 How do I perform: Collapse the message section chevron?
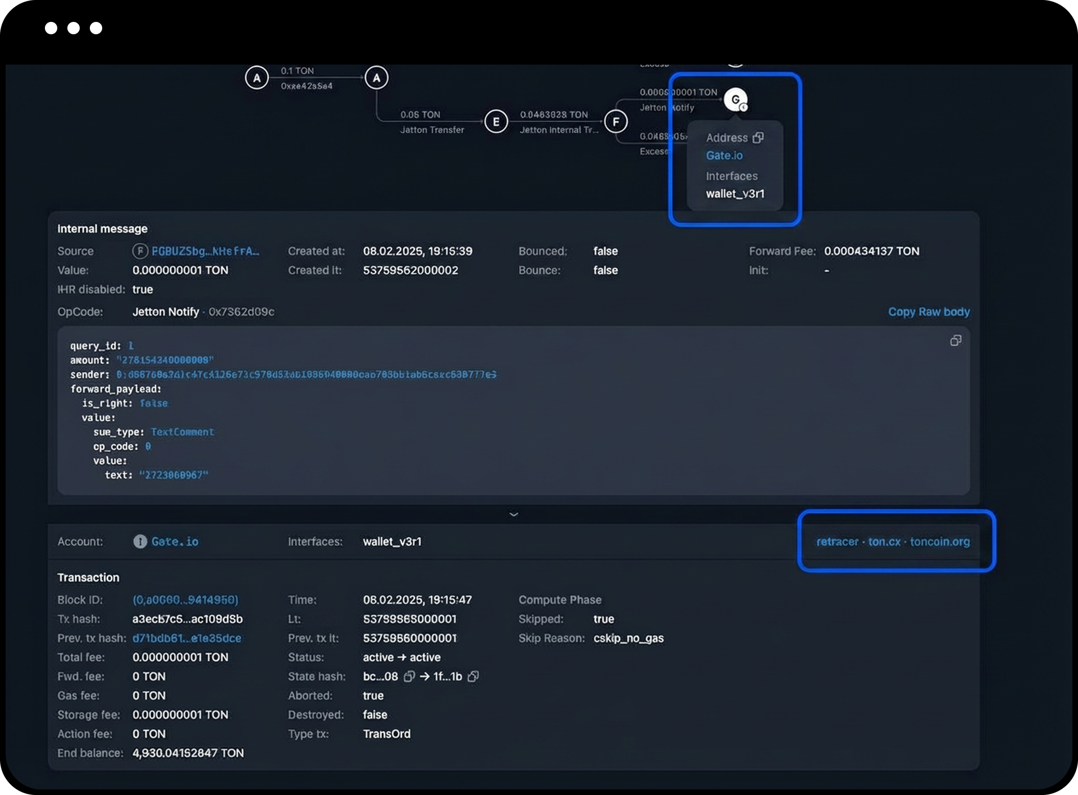pyautogui.click(x=513, y=514)
